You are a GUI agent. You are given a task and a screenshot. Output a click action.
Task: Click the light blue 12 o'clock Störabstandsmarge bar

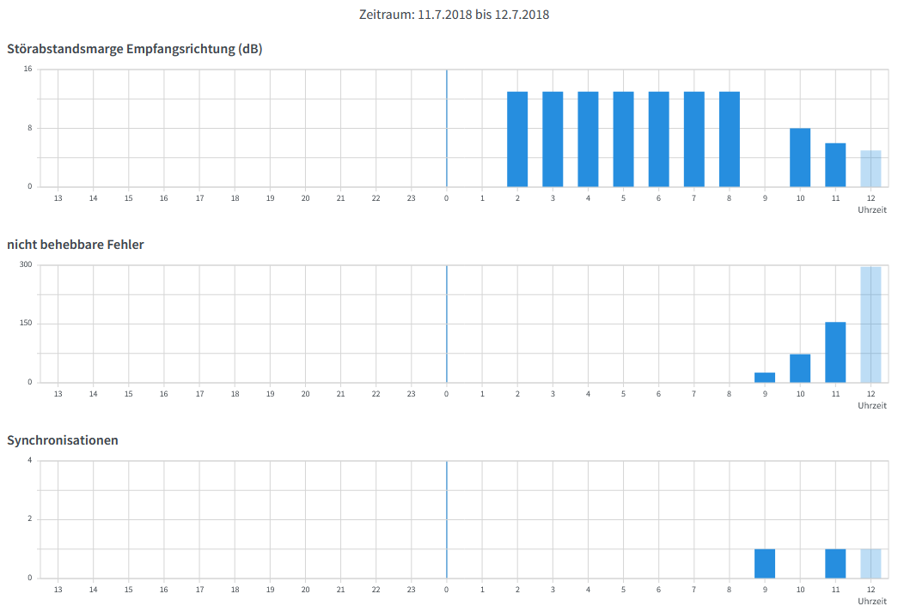(871, 168)
